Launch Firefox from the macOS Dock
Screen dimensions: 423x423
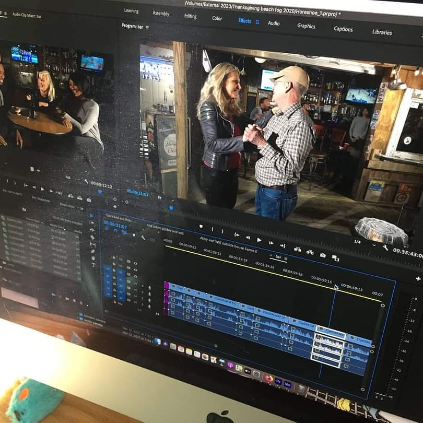coord(269,379)
